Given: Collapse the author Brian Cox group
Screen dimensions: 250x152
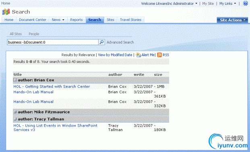Looking at the screenshot, I should pyautogui.click(x=15, y=80).
